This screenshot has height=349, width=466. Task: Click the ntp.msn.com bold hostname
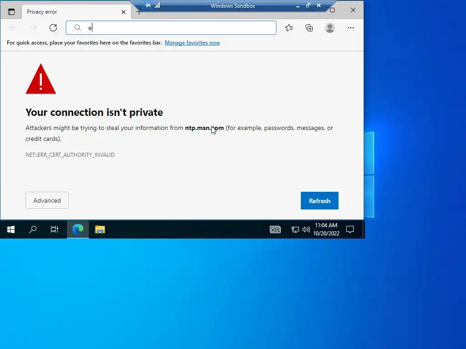pos(204,128)
